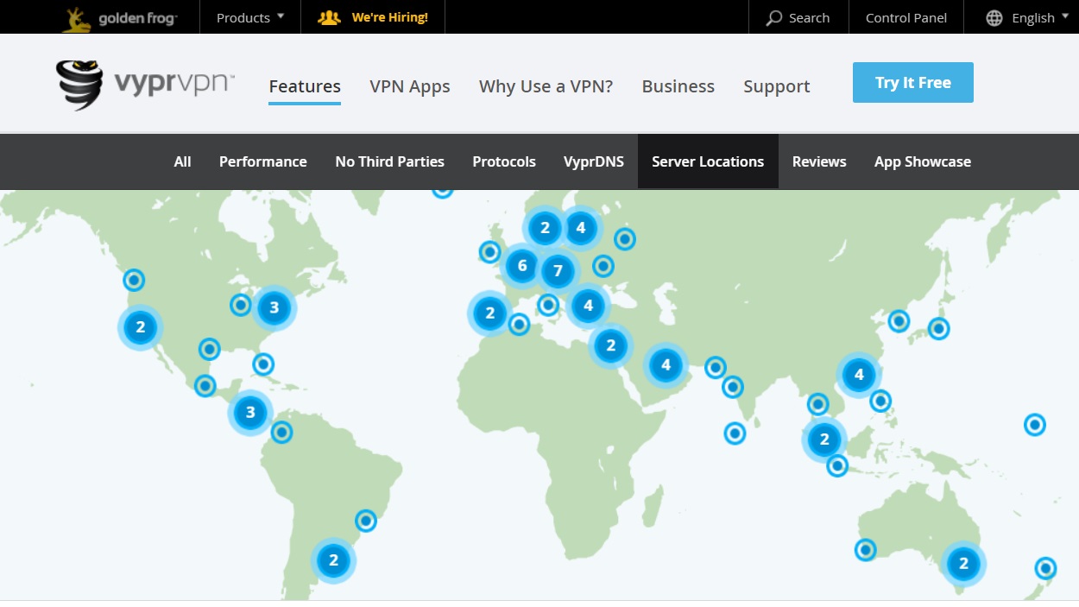Click the server marker in the Philippines
The image size is (1079, 607).
coord(880,401)
